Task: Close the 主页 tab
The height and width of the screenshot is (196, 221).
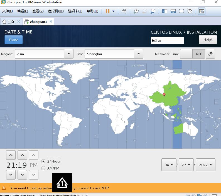Action: click(18, 21)
